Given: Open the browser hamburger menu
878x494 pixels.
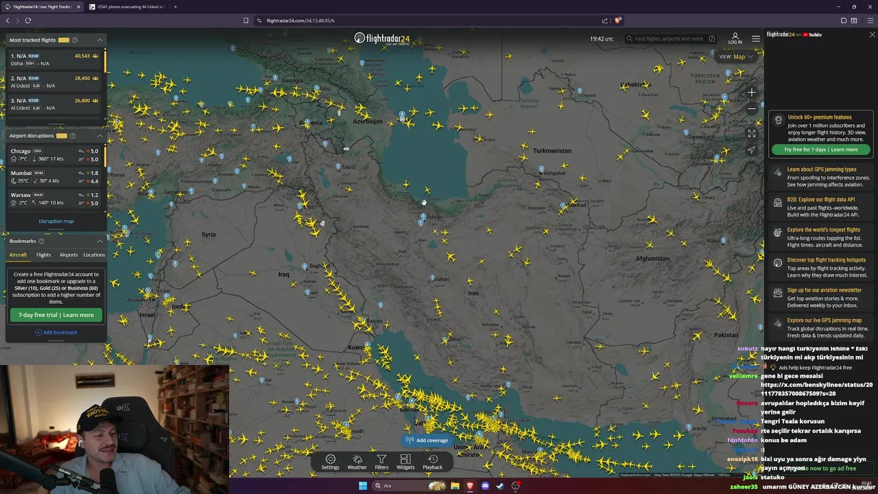Looking at the screenshot, I should (x=870, y=21).
